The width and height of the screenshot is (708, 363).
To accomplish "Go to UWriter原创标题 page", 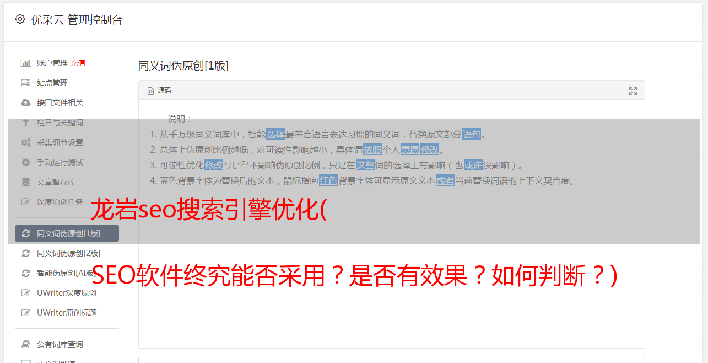I will (67, 313).
